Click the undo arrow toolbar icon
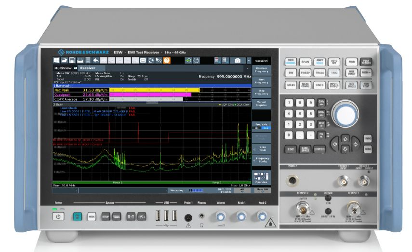The image size is (412, 252). (x=96, y=60)
